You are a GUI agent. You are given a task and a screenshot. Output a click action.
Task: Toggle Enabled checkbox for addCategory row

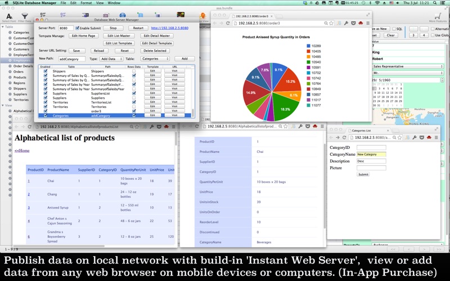(46, 116)
